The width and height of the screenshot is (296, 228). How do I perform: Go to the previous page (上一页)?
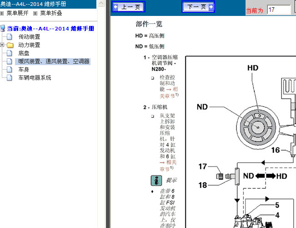coord(128,7)
